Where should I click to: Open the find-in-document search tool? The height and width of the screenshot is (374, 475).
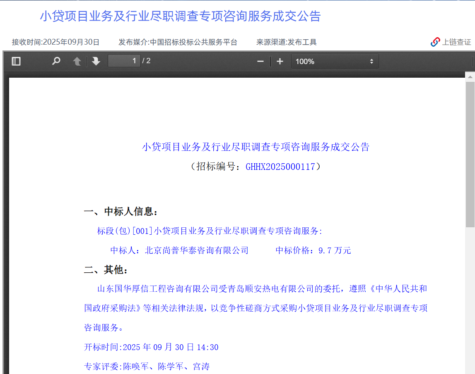(x=56, y=62)
